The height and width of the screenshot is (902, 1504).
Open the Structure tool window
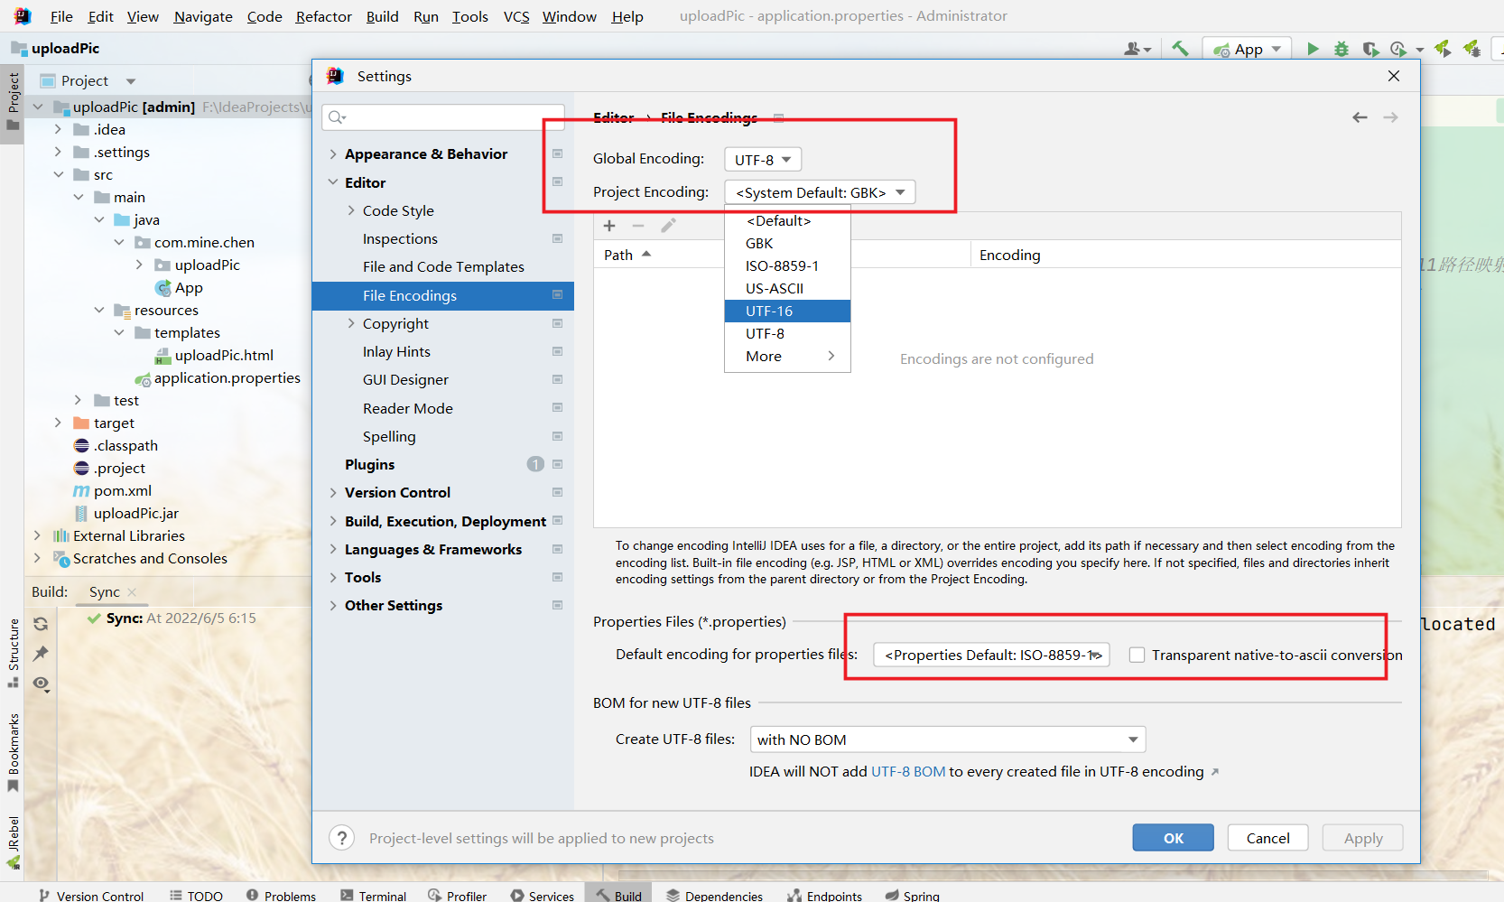pos(13,652)
